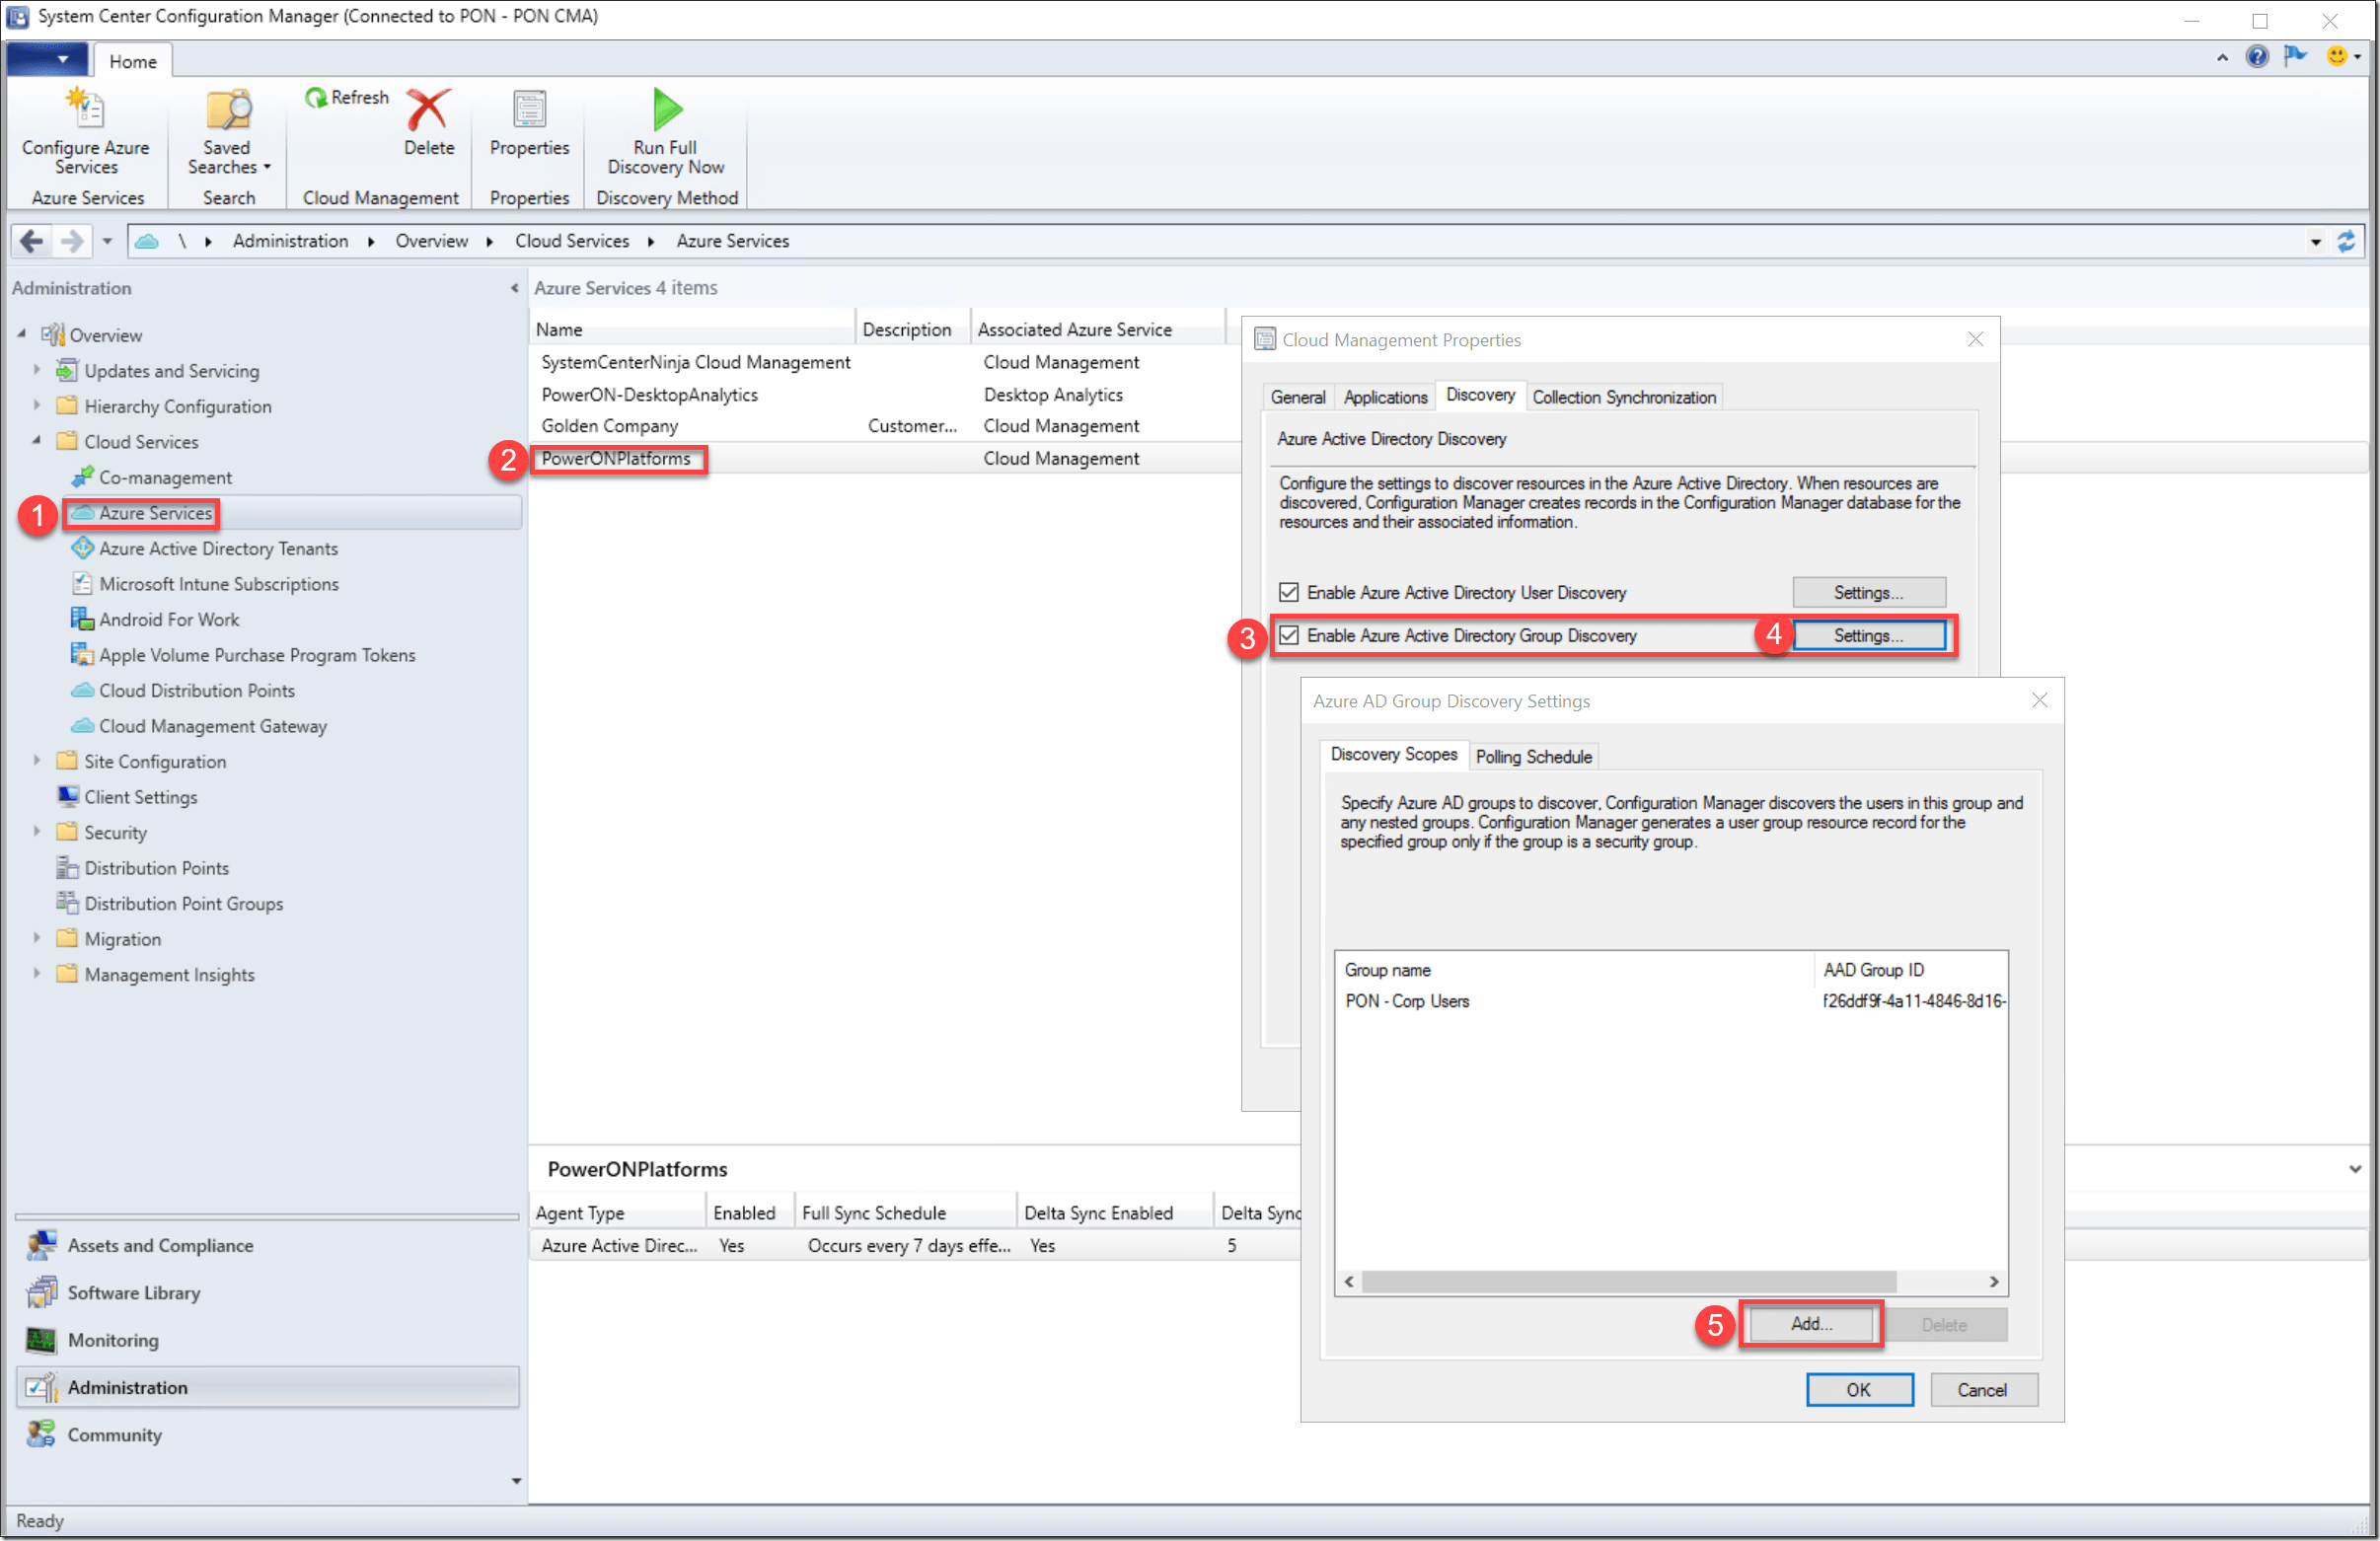
Task: Expand the Security tree node
Action: tap(37, 832)
